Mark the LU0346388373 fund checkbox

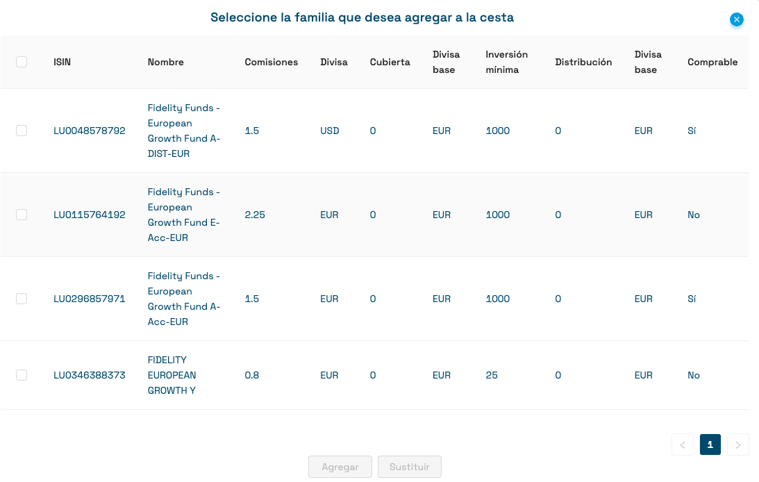click(22, 375)
